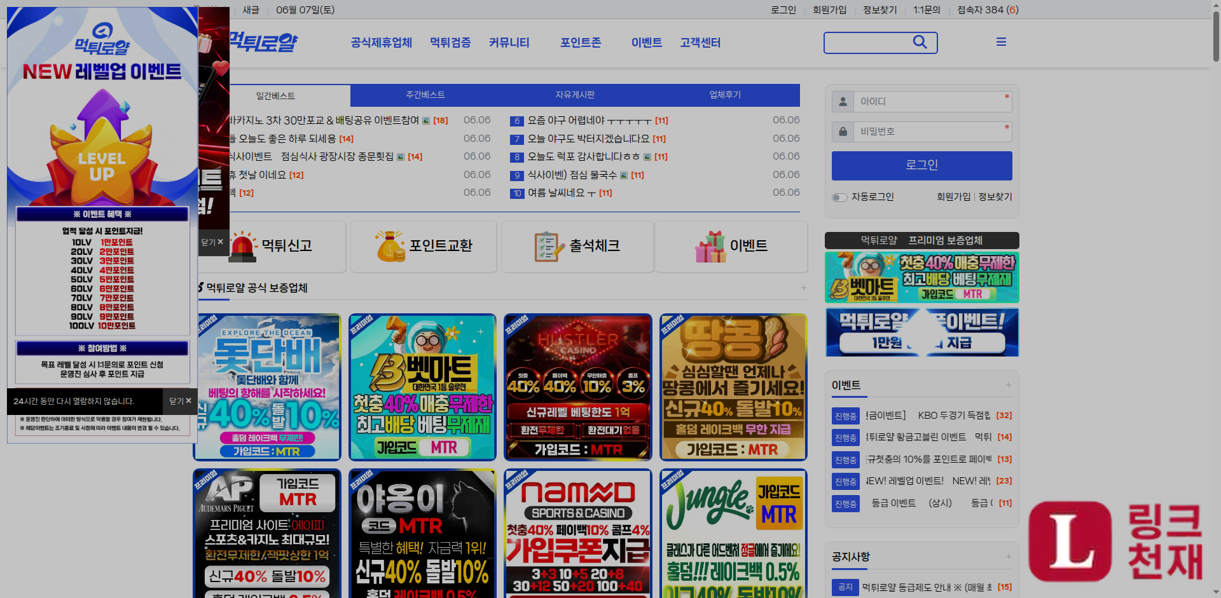Open NAMED Sports & Casino banner
This screenshot has height=598, width=1221.
(578, 534)
